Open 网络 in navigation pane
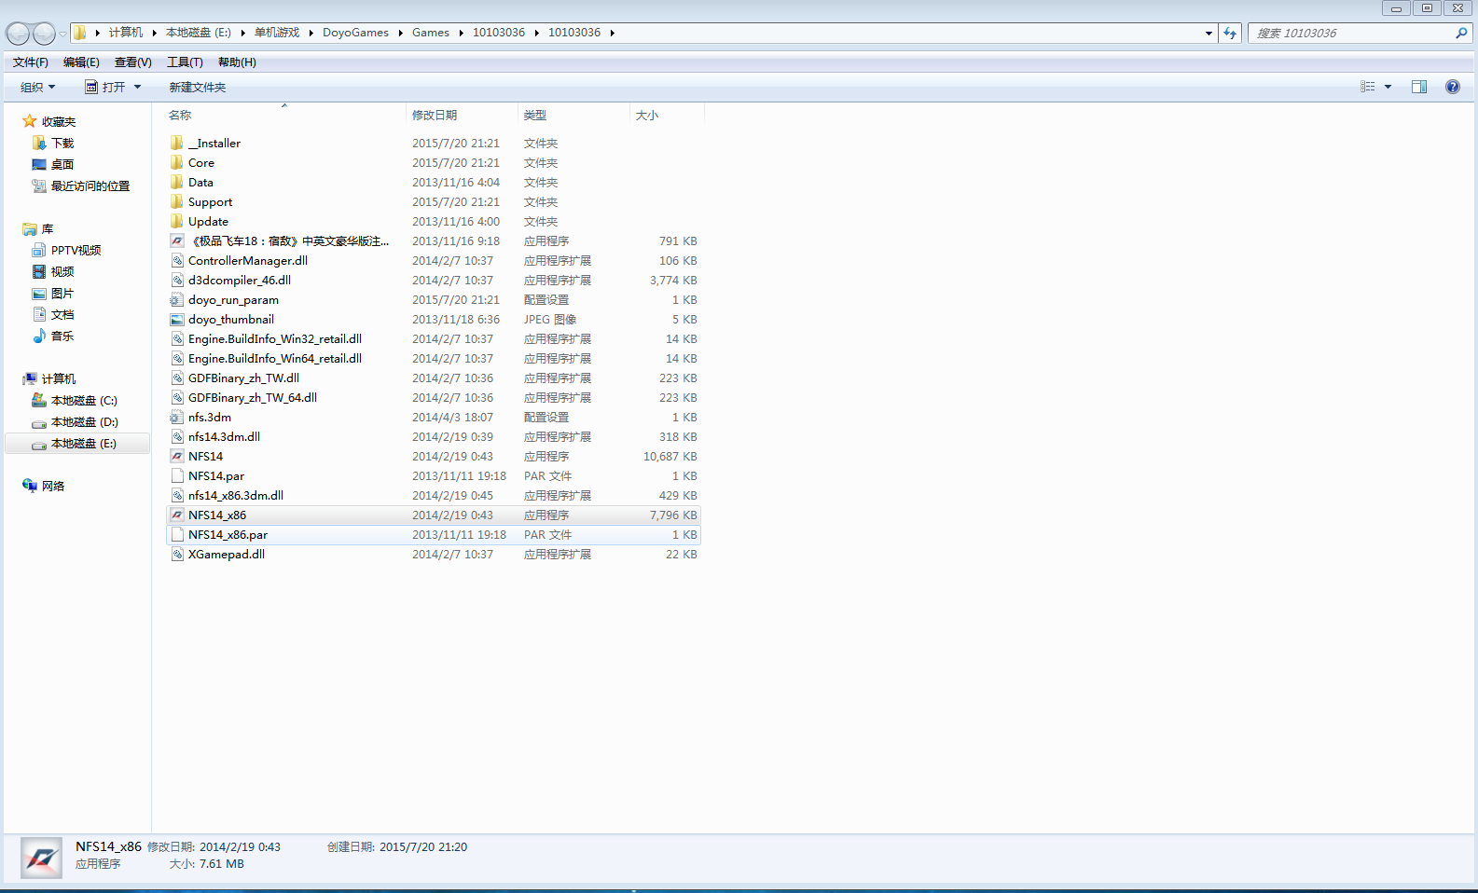Screen dimensions: 1478x893 (52, 486)
